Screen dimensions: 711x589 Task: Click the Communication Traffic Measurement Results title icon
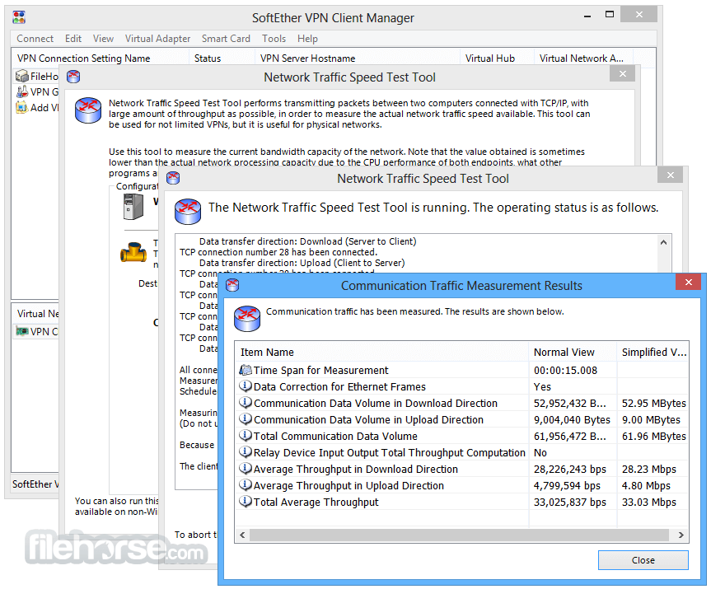coord(232,285)
